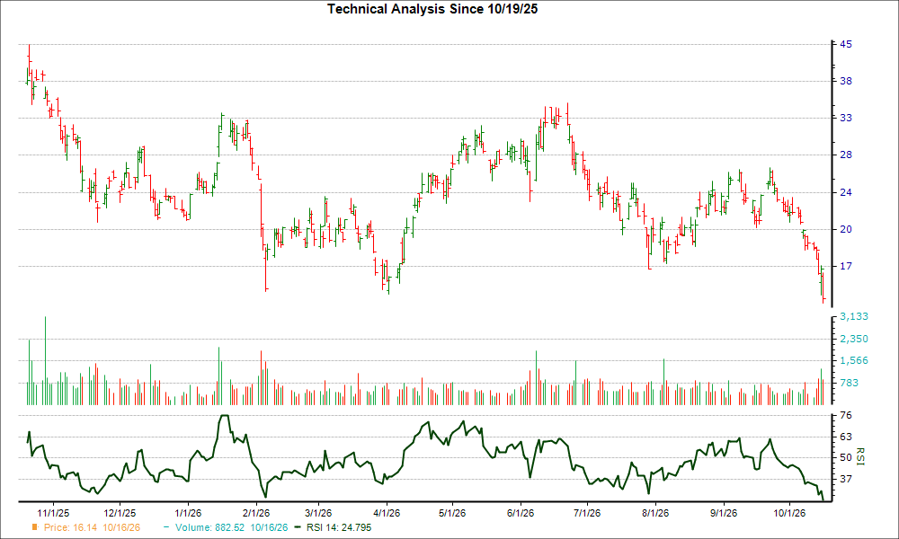The image size is (899, 539).
Task: Click the RSI axis label 37
Action: (846, 479)
